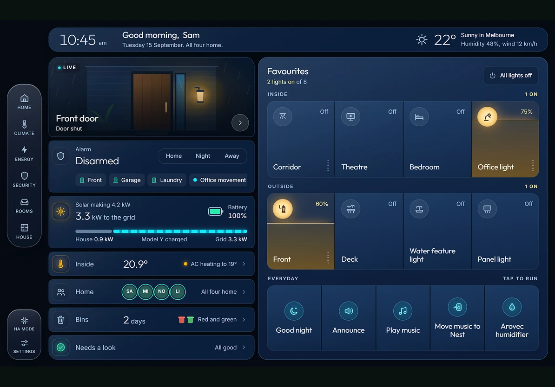Click the Water feature light icon

[419, 208]
